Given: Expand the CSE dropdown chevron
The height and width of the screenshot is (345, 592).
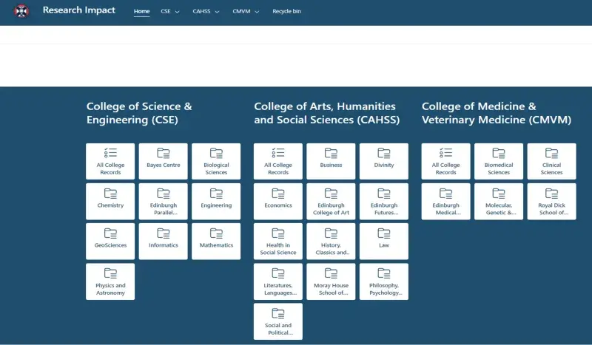Looking at the screenshot, I should (177, 12).
